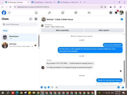Image resolution: width=127 pixels, height=95 pixels.
Task: Click the chat list scrollbar
Action: [39, 41]
